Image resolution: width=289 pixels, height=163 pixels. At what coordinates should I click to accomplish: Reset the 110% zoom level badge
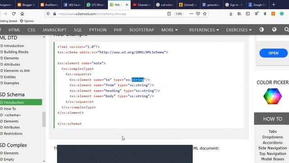(179, 14)
